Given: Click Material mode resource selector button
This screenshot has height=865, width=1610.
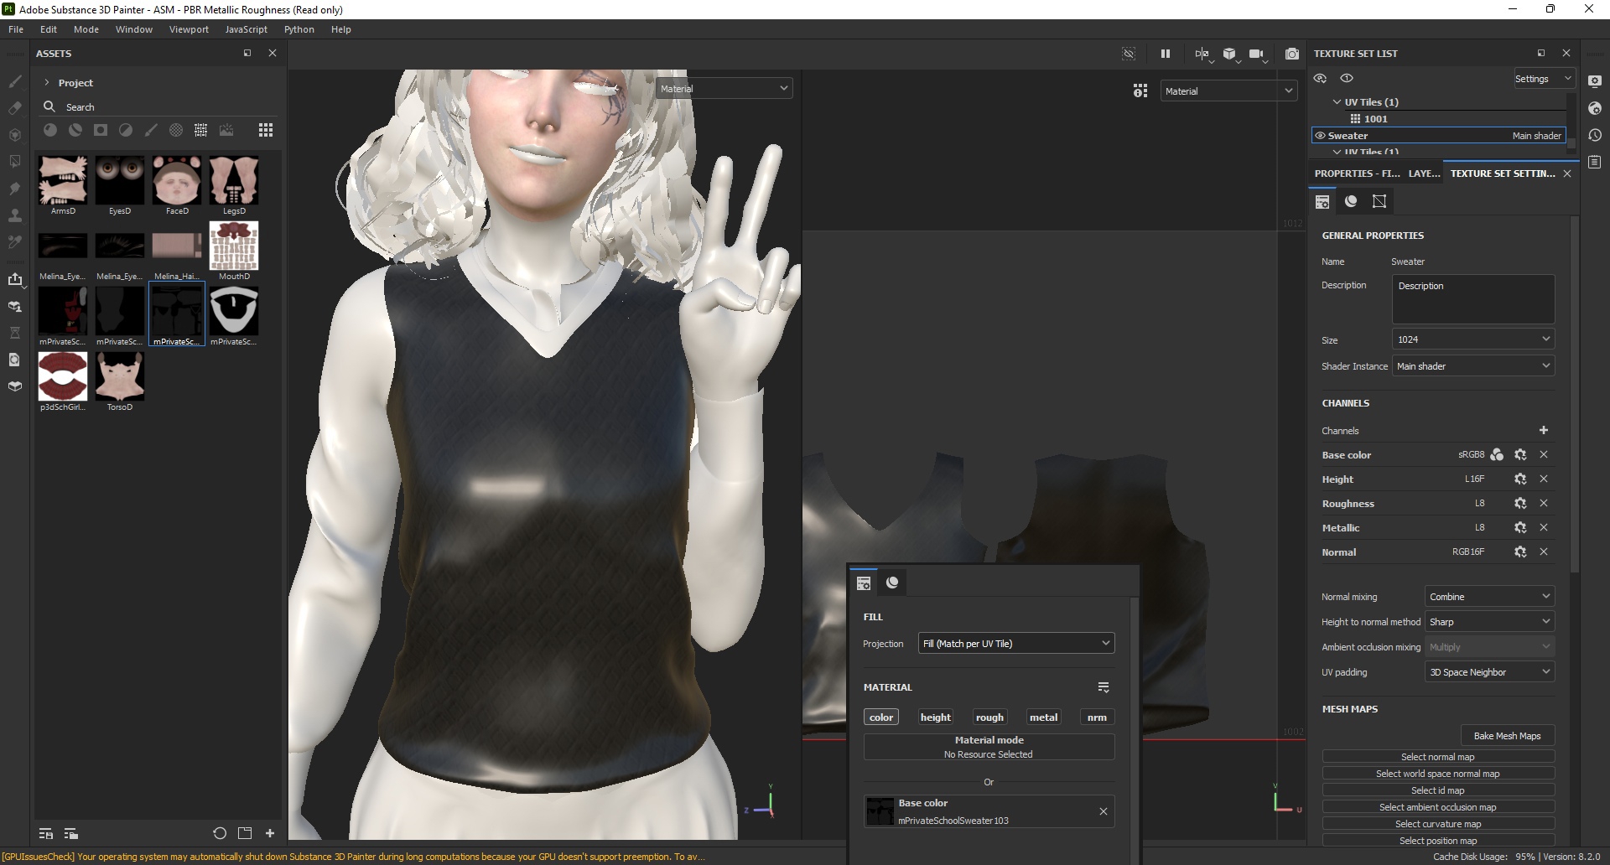Looking at the screenshot, I should (x=989, y=747).
